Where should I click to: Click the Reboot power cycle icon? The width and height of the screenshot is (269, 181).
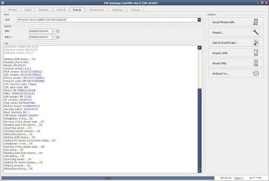pyautogui.click(x=256, y=73)
